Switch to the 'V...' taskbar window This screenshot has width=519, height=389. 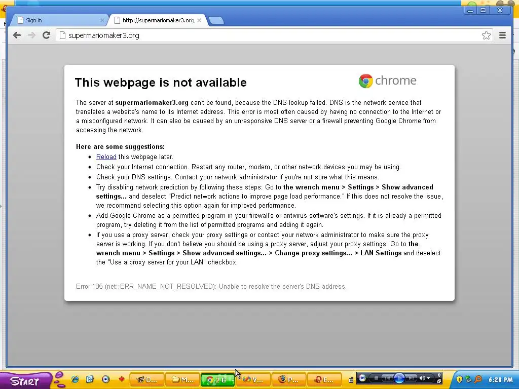[253, 379]
